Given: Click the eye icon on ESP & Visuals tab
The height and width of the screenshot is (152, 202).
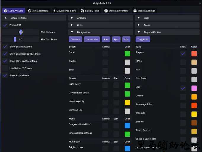Looking at the screenshot, I should 6,11.
